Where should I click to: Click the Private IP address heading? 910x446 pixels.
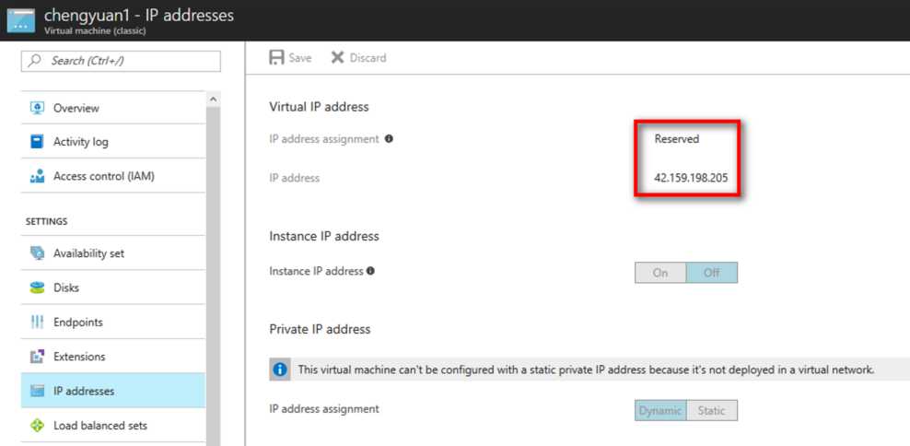pyautogui.click(x=320, y=329)
